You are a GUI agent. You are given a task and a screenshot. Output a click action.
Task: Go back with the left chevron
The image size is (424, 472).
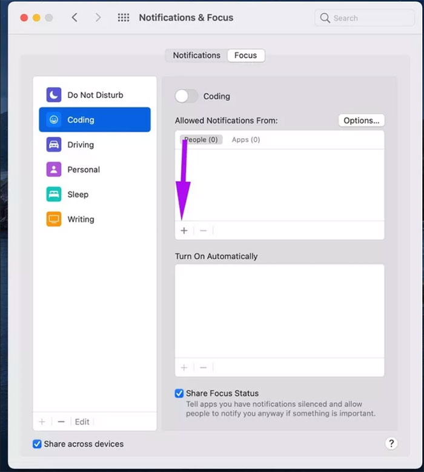(x=75, y=18)
